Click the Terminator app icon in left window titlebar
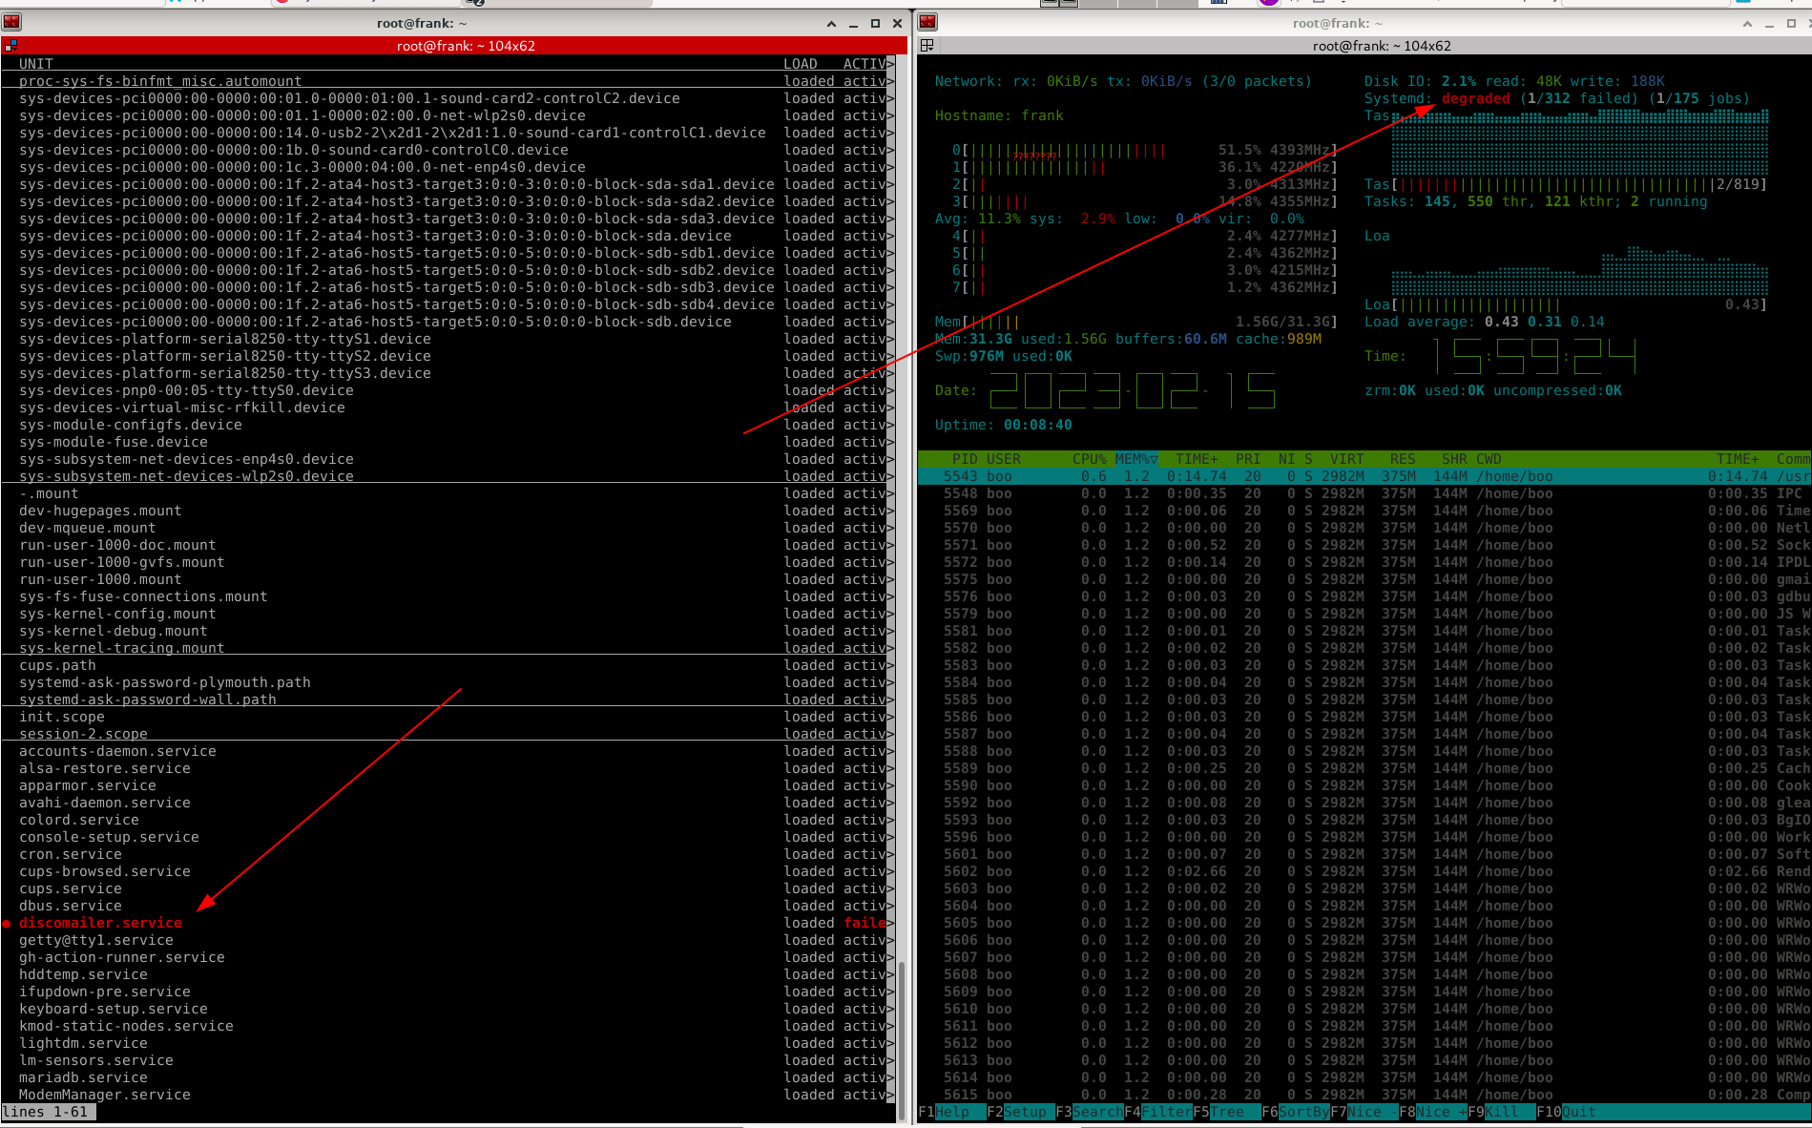1812x1128 pixels. point(11,23)
